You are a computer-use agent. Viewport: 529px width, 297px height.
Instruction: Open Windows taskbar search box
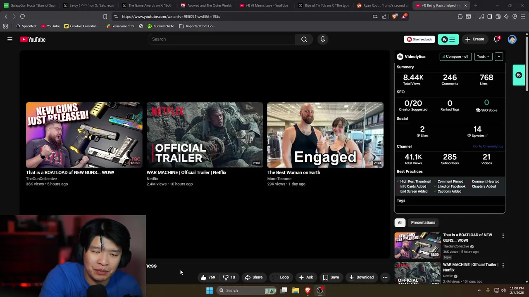247,290
